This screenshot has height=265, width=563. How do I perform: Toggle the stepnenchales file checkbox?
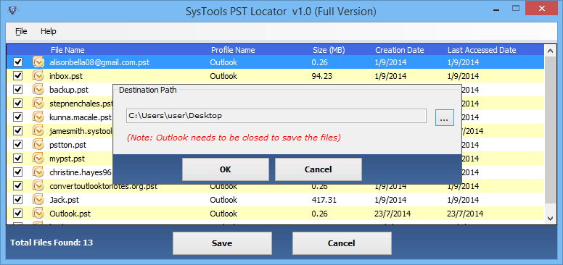pos(17,104)
